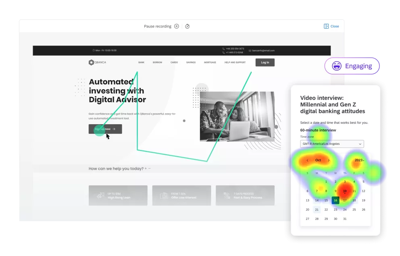This screenshot has height=256, width=400.
Task: Click the 60-minute interview label
Action: point(318,130)
